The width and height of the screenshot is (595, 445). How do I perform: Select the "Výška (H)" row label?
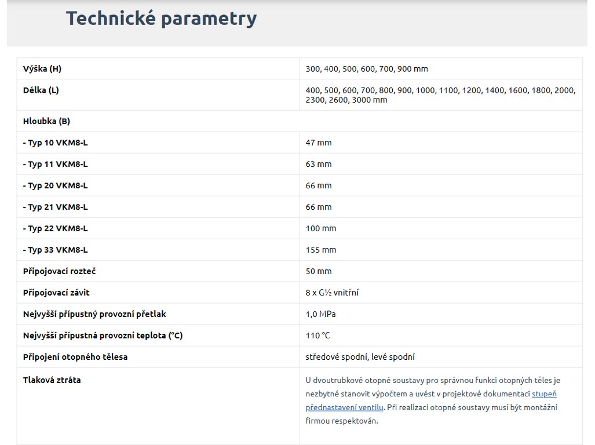[x=42, y=69]
